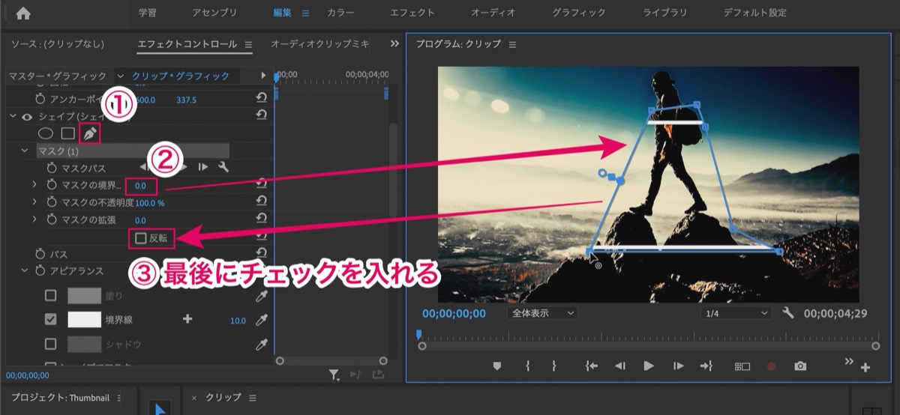Open mask path tracking wrench options

point(223,167)
